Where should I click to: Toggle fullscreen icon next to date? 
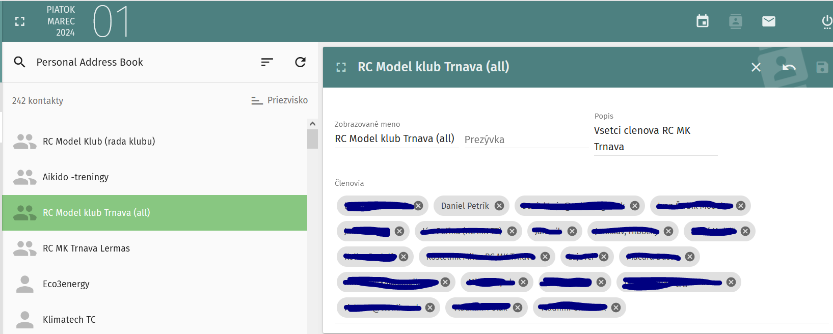(20, 21)
